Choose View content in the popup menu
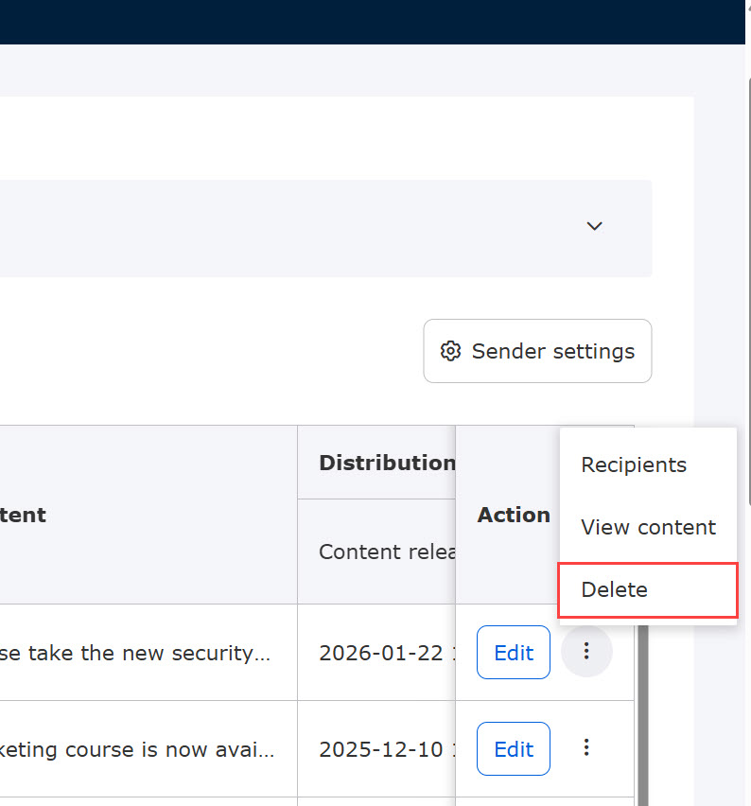The width and height of the screenshot is (751, 806). 648,527
